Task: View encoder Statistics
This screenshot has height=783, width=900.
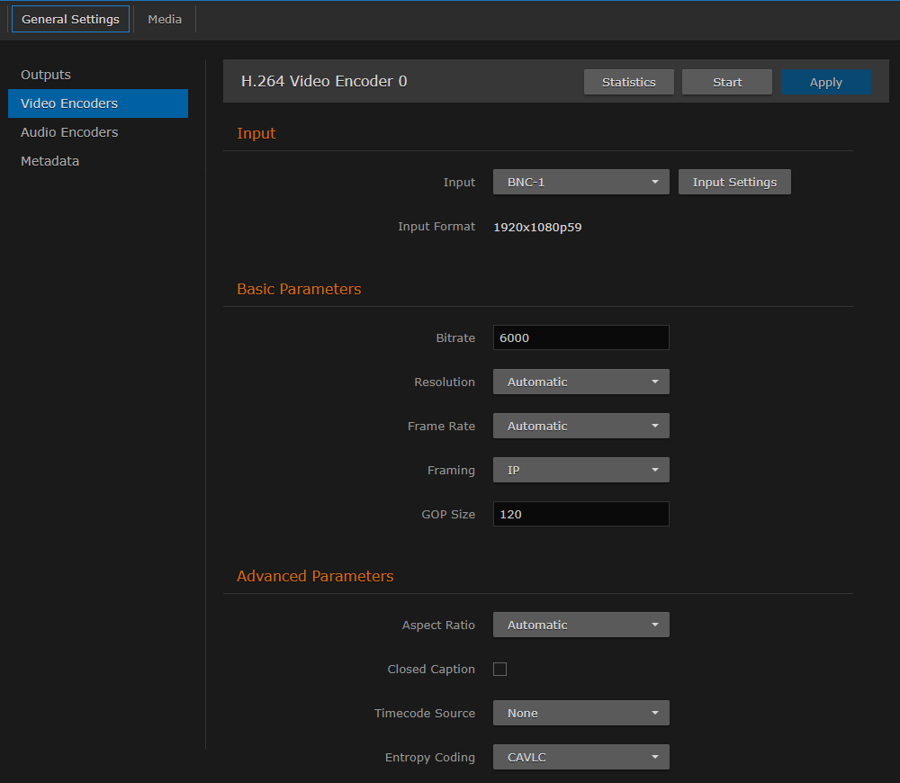Action: point(628,81)
